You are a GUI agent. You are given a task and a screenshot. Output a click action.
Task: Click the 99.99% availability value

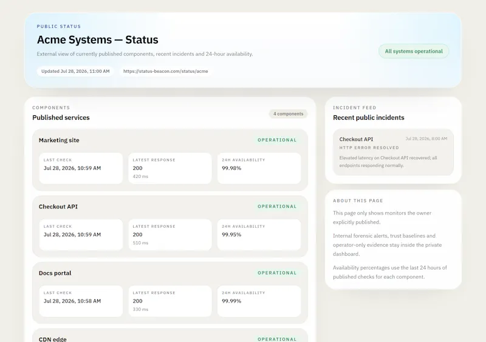(231, 301)
